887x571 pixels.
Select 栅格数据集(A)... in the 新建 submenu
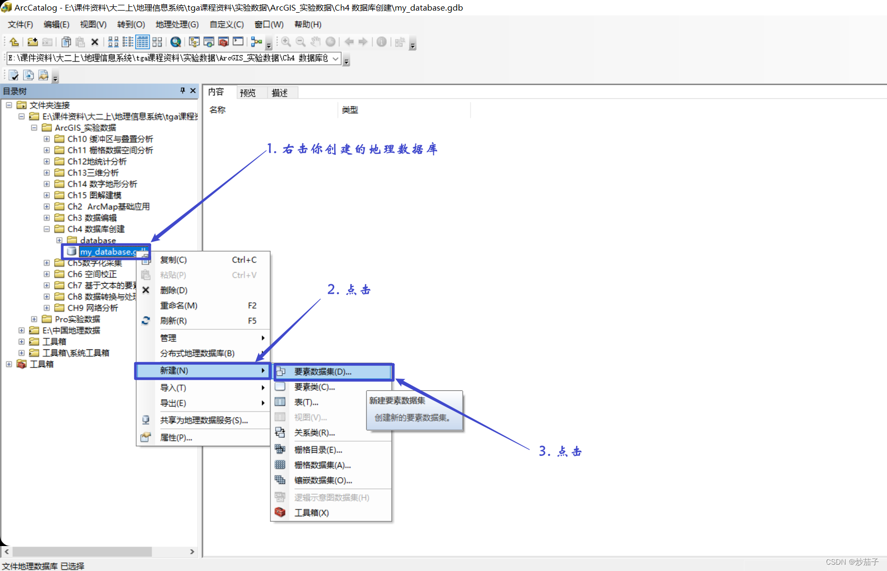332,465
